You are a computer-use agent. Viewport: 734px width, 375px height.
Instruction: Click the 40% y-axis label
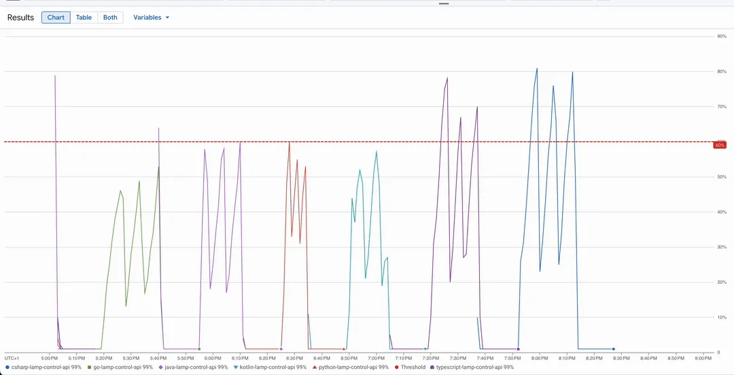[x=721, y=212]
